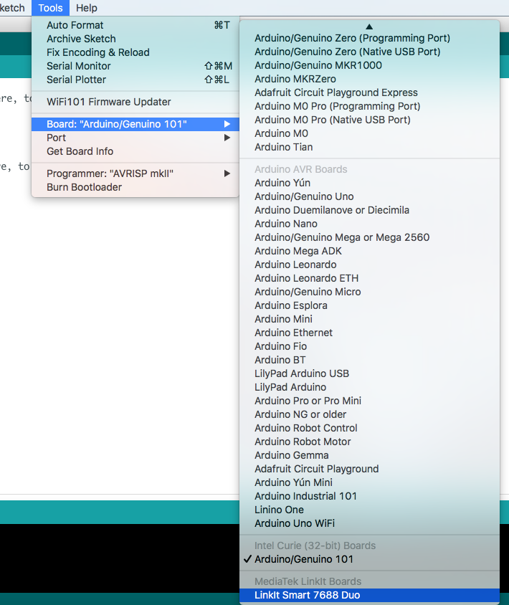
Task: Choose Arduino MKRZero board
Action: click(369, 79)
